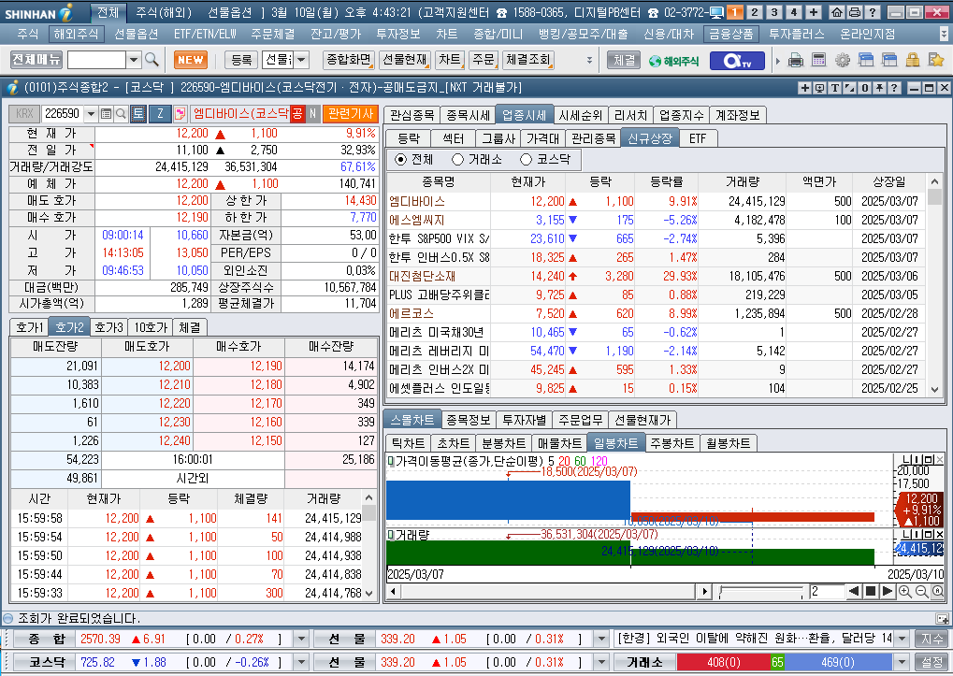Screen dimensions: 953x676
Task: Click the stock list icon beside code 226590
Action: [x=107, y=113]
